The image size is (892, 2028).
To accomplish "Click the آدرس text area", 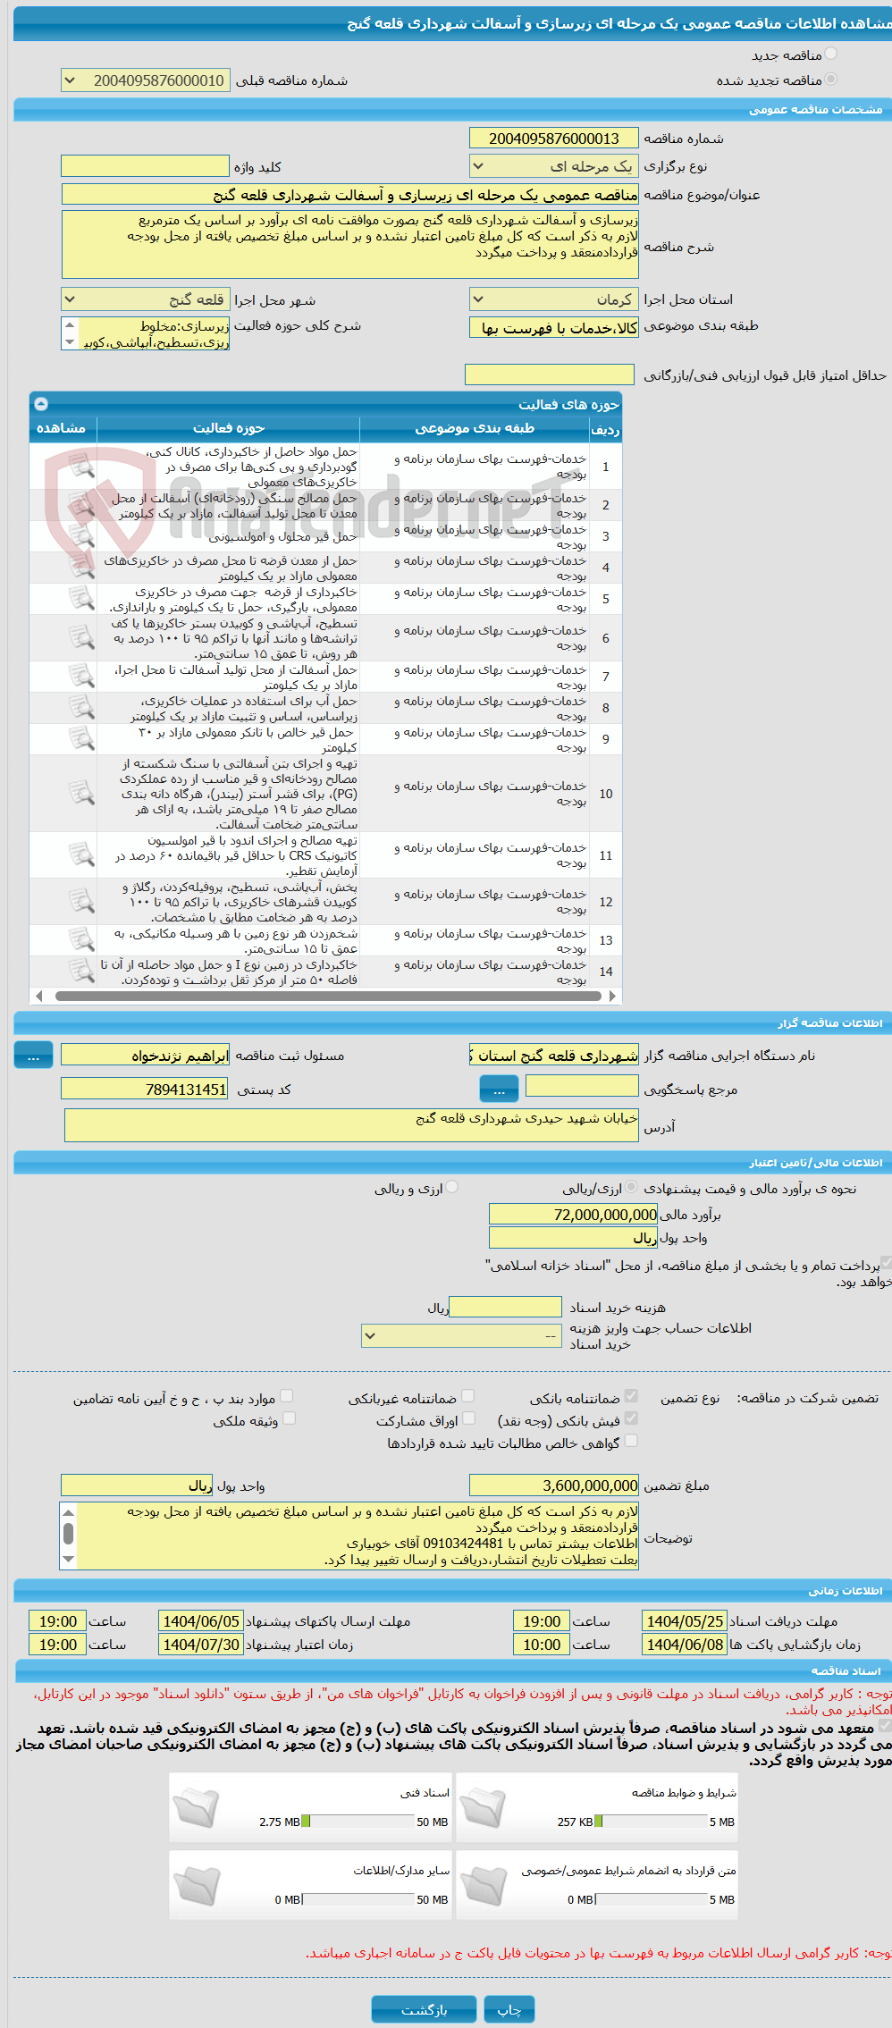I will [351, 1125].
